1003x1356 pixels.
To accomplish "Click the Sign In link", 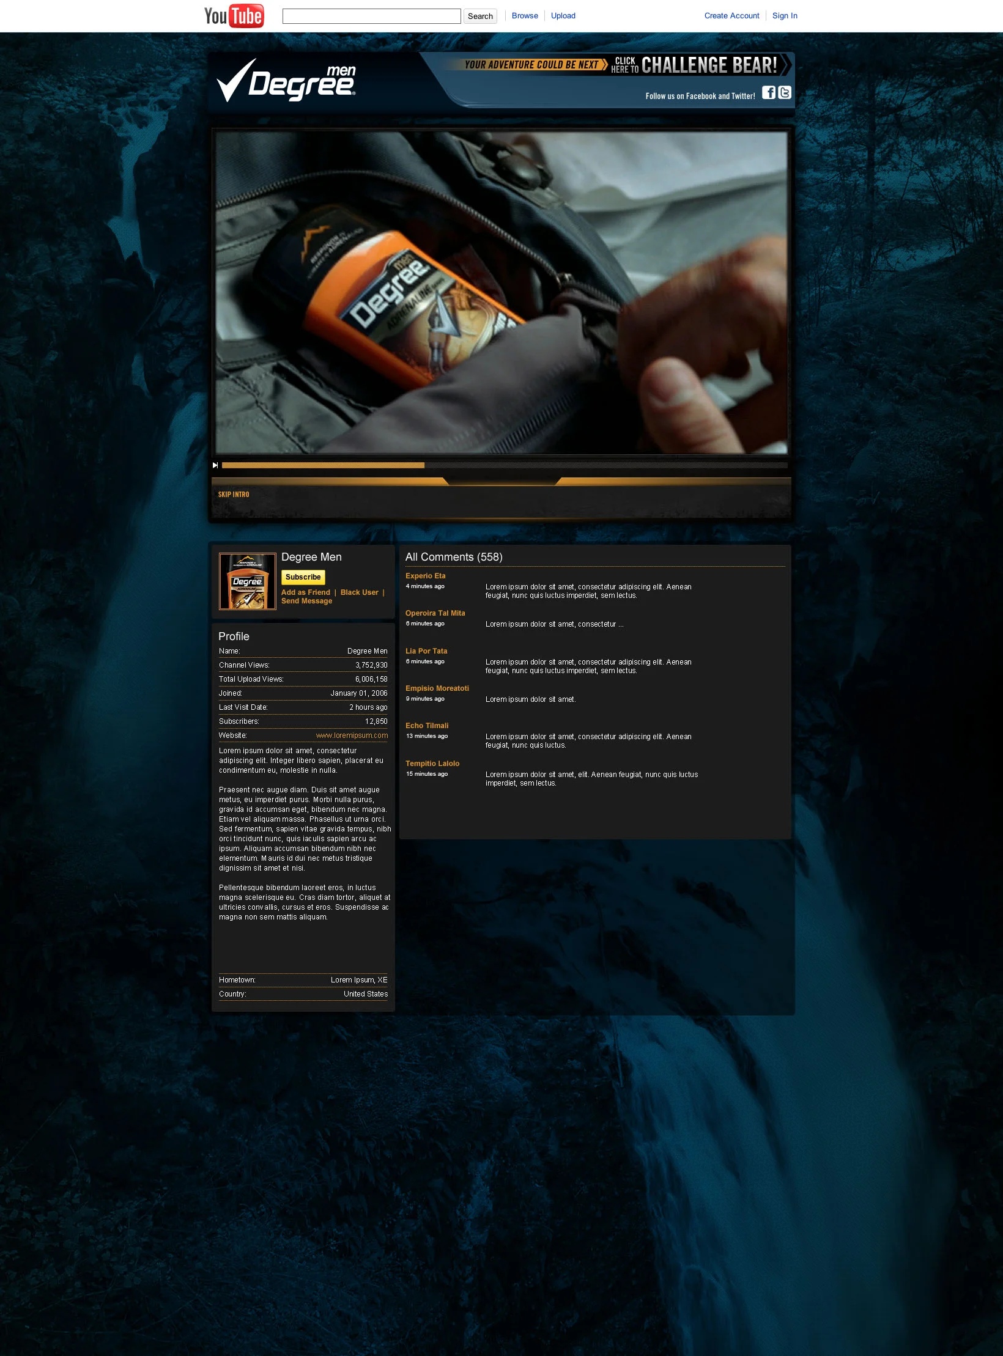I will [x=785, y=16].
